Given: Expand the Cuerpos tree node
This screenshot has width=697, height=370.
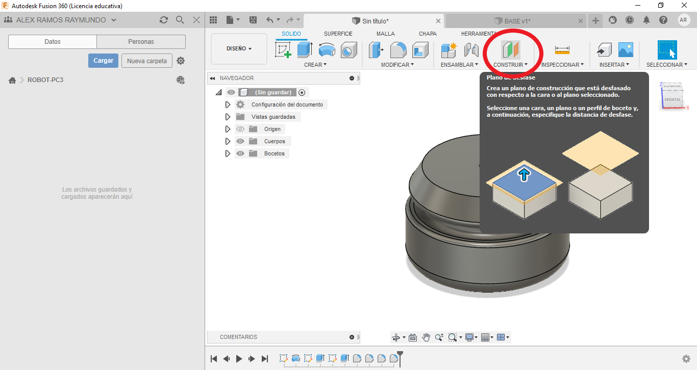Looking at the screenshot, I should pyautogui.click(x=228, y=141).
